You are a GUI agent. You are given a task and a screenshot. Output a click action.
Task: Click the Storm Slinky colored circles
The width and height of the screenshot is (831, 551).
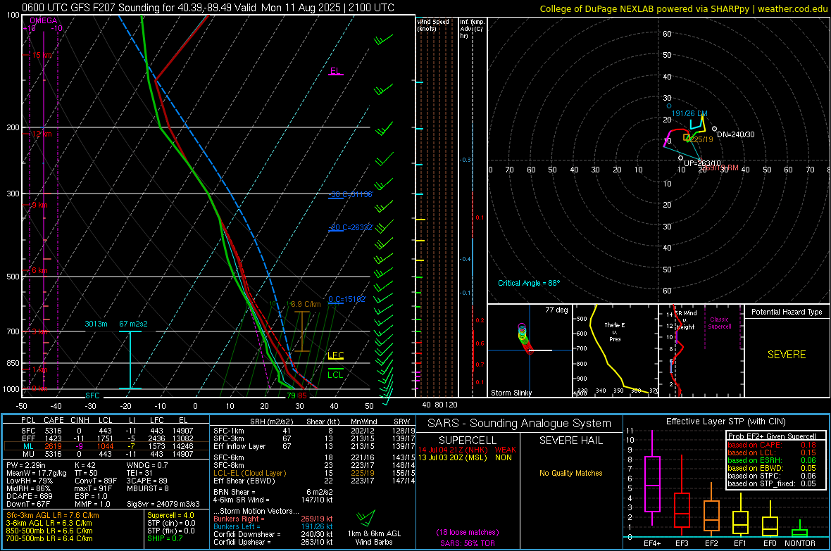coord(524,338)
